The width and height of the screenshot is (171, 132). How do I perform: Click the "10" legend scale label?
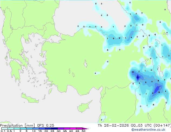point(34,131)
